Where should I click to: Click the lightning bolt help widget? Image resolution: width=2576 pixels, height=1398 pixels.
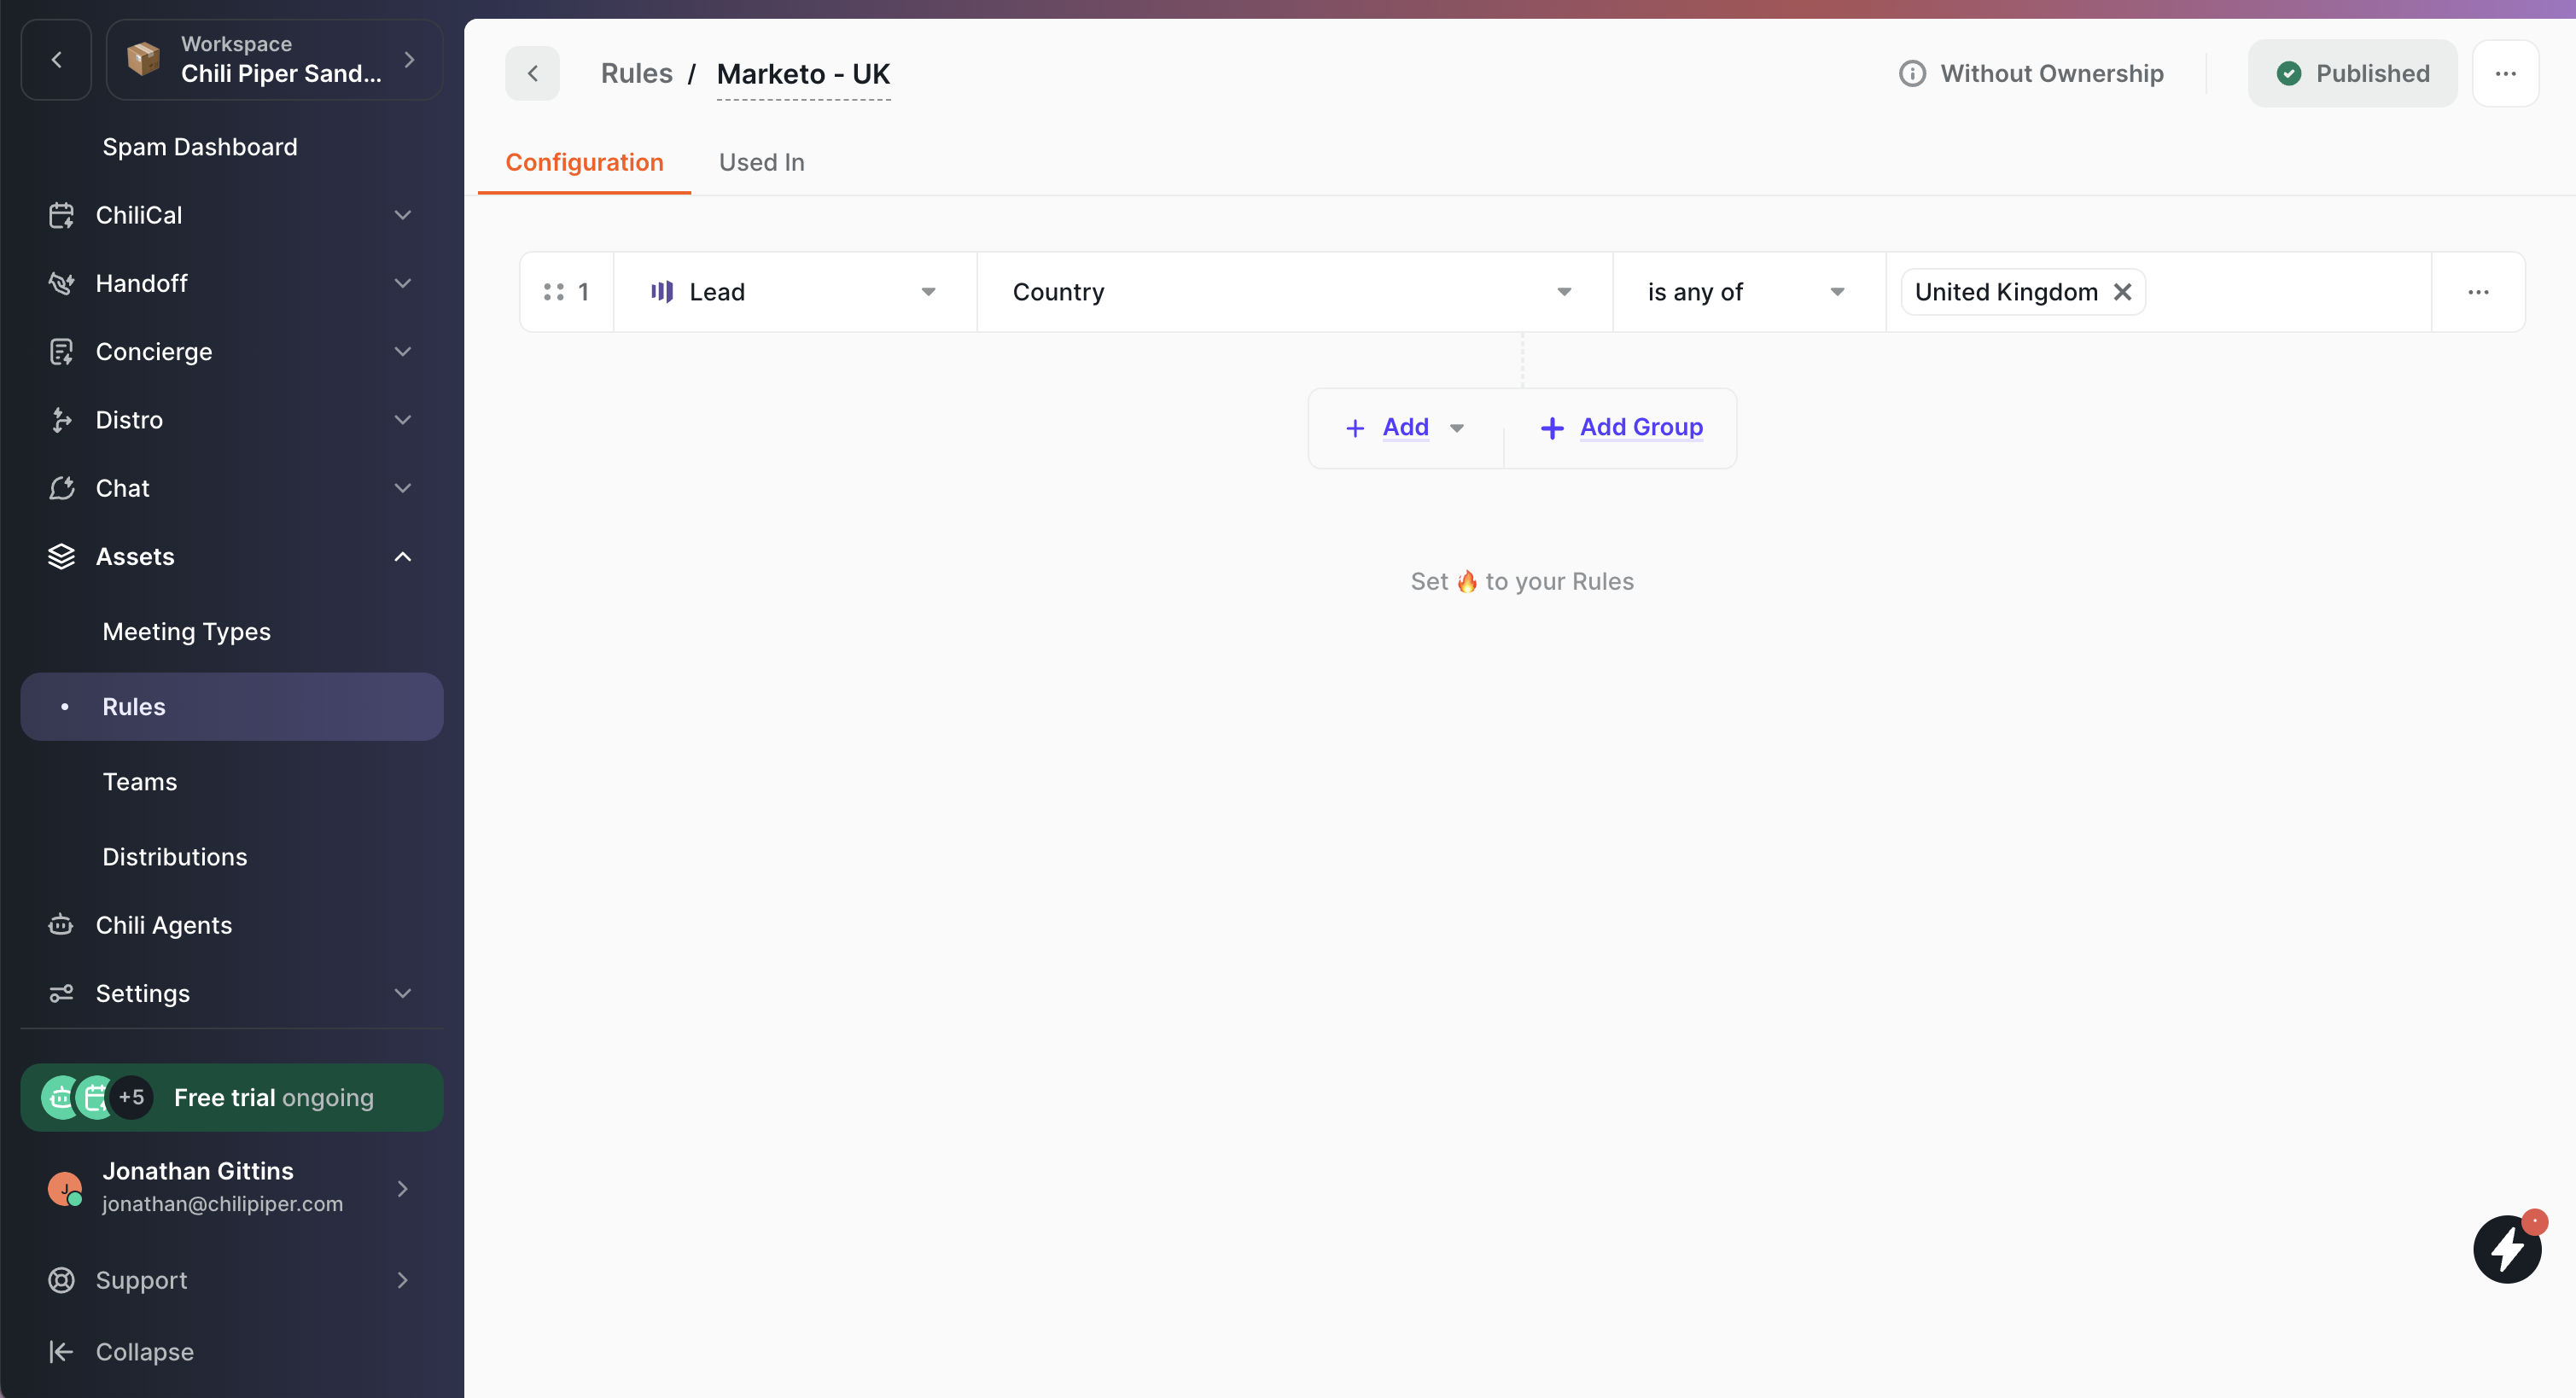coord(2506,1249)
